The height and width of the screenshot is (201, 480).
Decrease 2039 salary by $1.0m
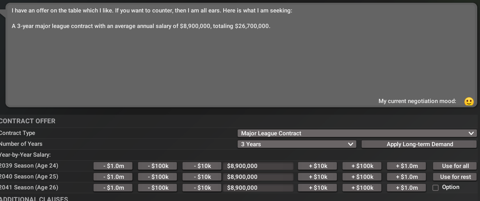113,166
